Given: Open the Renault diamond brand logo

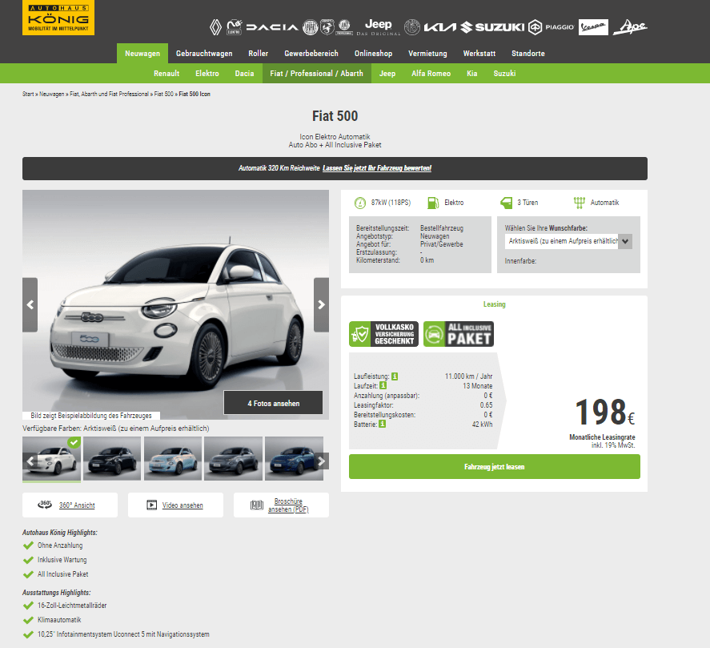Looking at the screenshot, I should (x=215, y=27).
